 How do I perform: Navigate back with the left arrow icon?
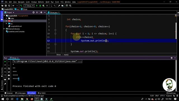point(13,6)
